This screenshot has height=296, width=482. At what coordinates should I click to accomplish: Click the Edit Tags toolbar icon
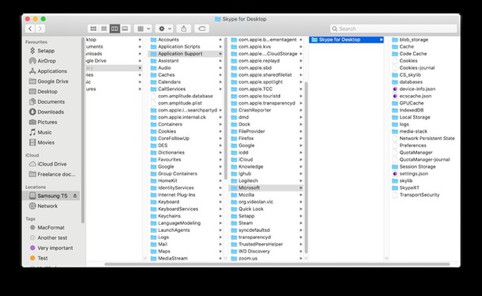click(x=202, y=28)
